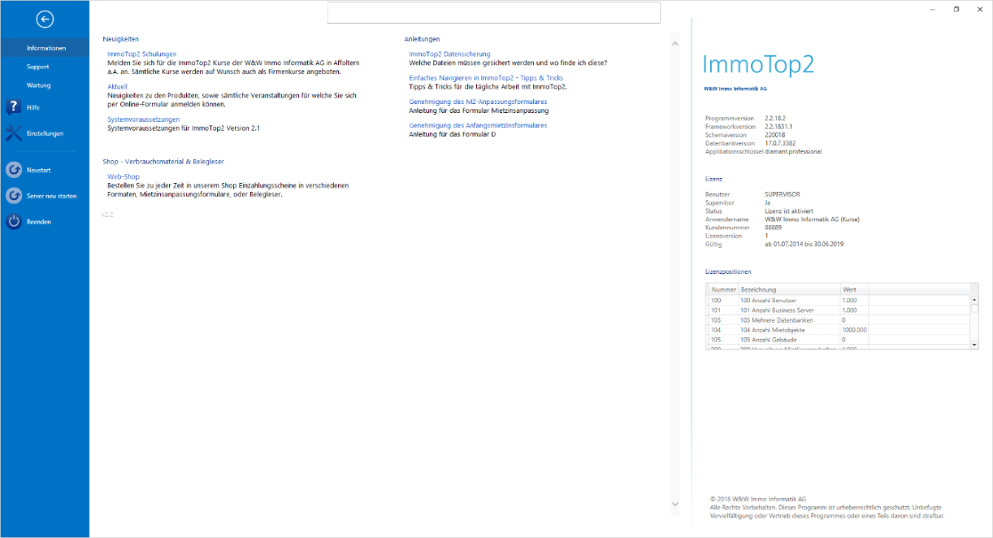Open the Einstellungen label in sidebar

click(45, 133)
